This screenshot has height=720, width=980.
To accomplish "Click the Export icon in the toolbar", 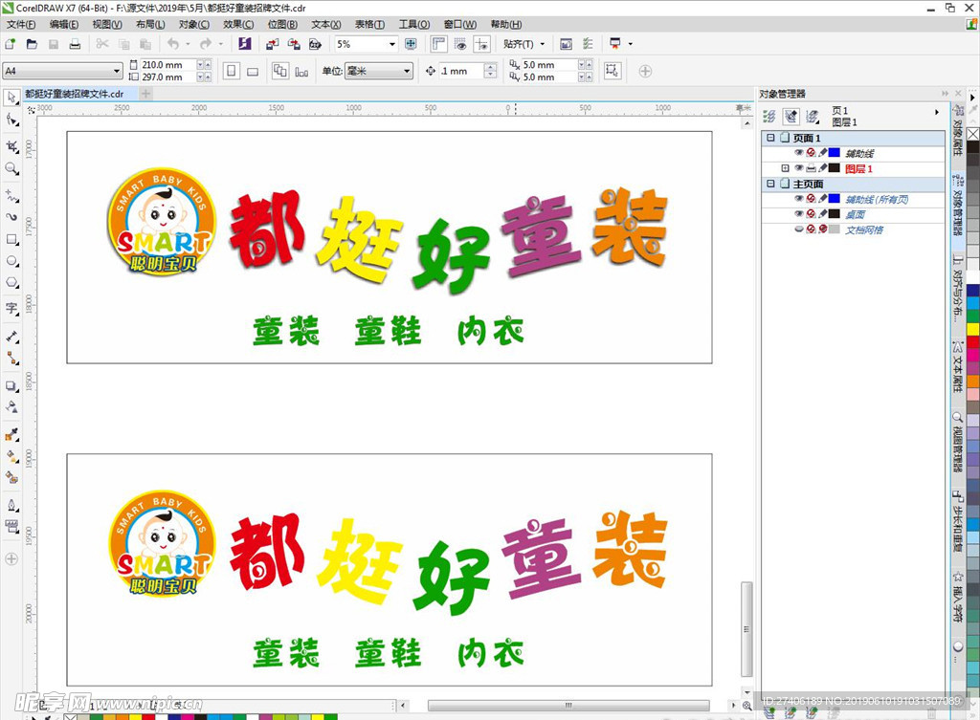I will (x=294, y=44).
